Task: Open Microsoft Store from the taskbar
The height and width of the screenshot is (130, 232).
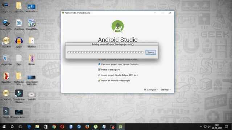Action: coord(46,127)
